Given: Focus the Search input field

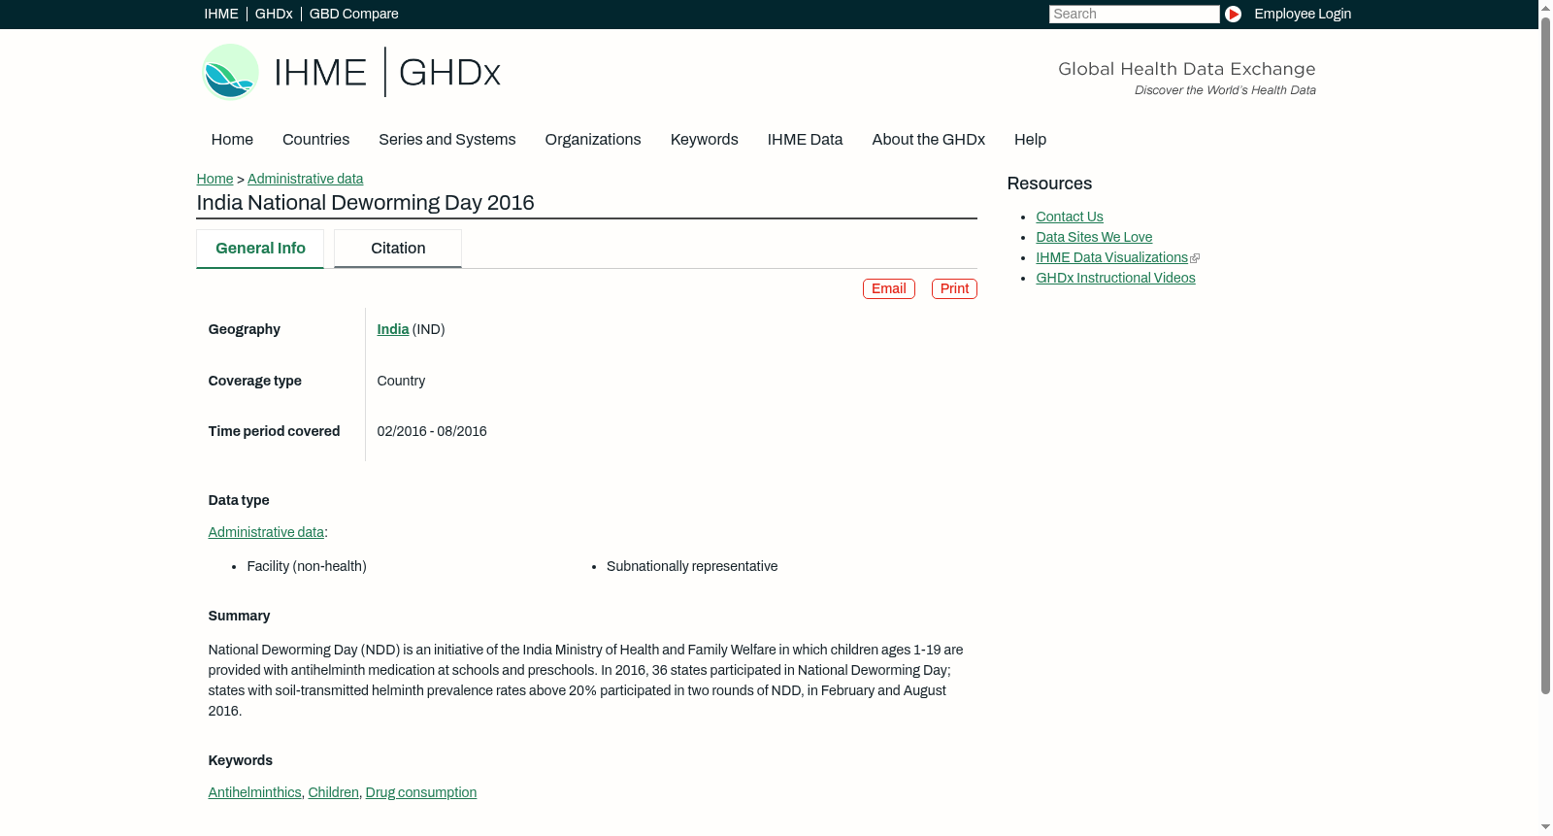Looking at the screenshot, I should click(1134, 14).
